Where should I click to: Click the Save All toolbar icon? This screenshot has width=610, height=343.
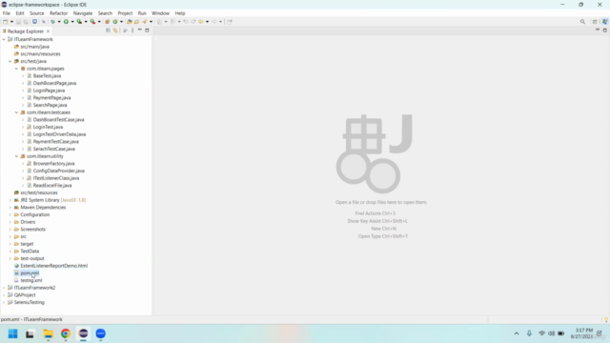26,22
